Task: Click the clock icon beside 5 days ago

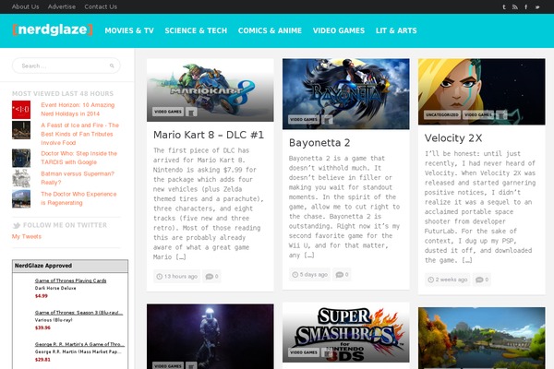Action: (x=295, y=274)
